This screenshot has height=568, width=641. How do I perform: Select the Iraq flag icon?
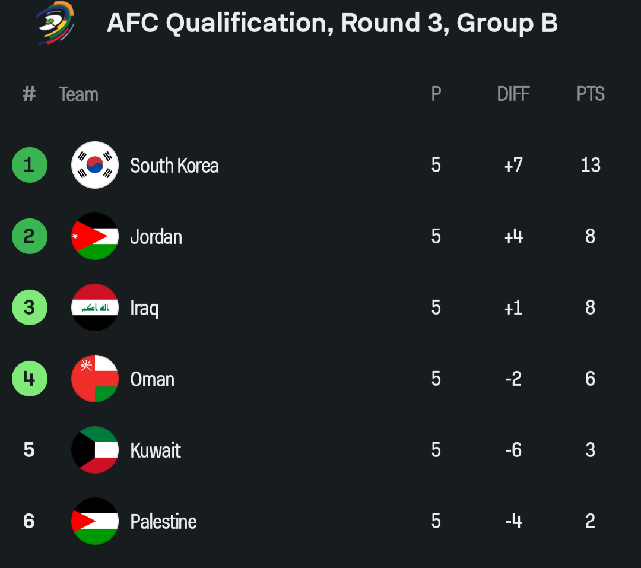click(x=95, y=307)
